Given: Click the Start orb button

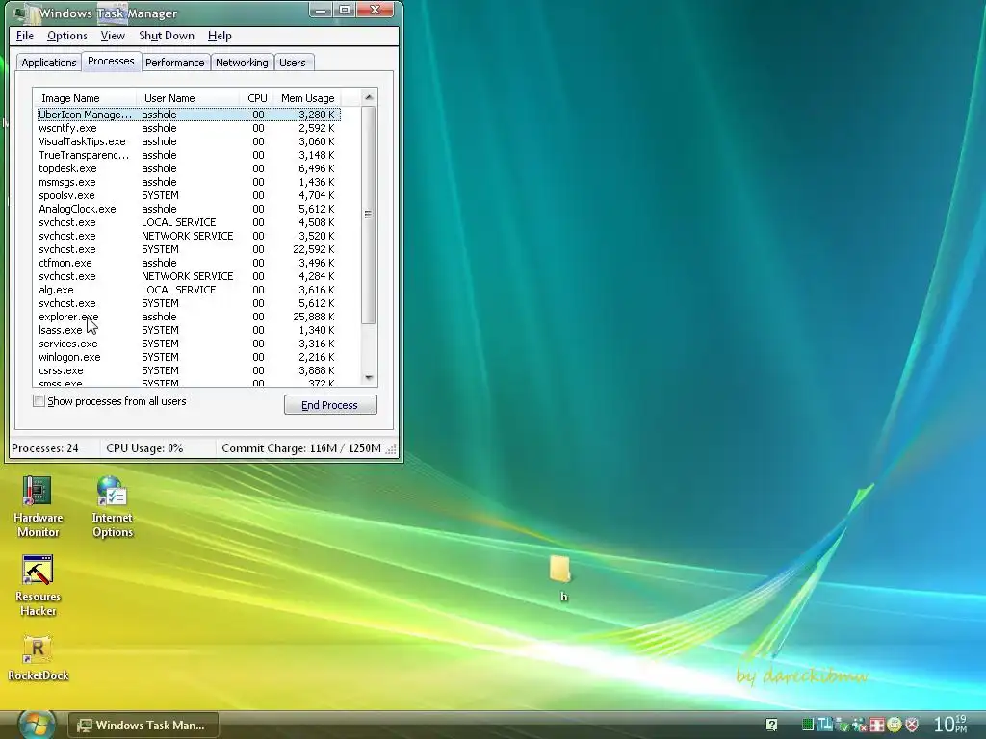Looking at the screenshot, I should (36, 725).
